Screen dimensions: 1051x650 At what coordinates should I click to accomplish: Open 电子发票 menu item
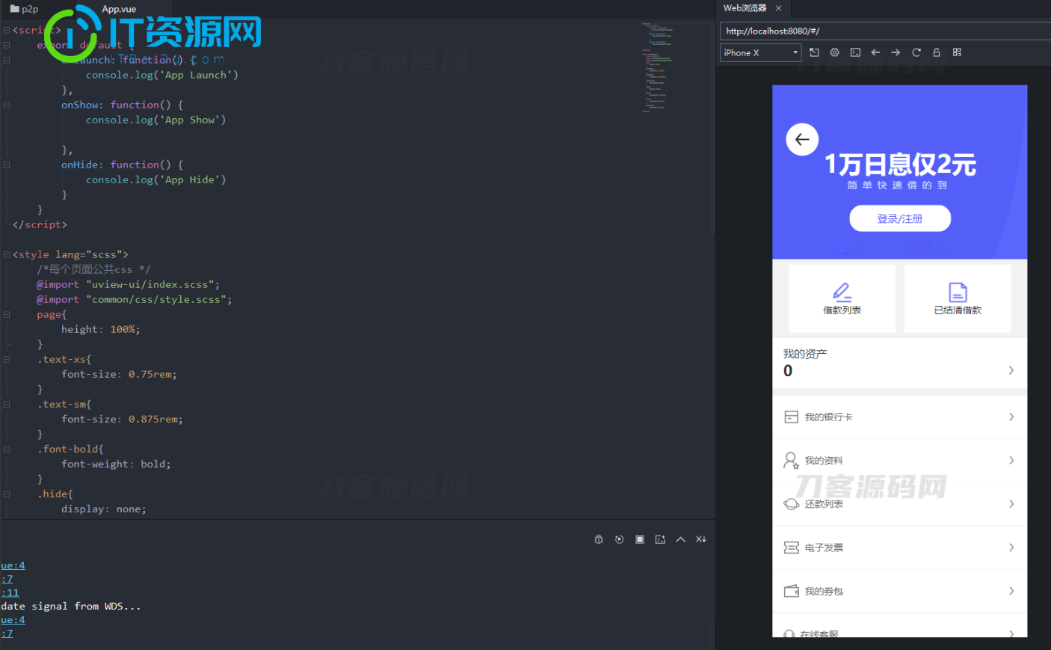[899, 548]
